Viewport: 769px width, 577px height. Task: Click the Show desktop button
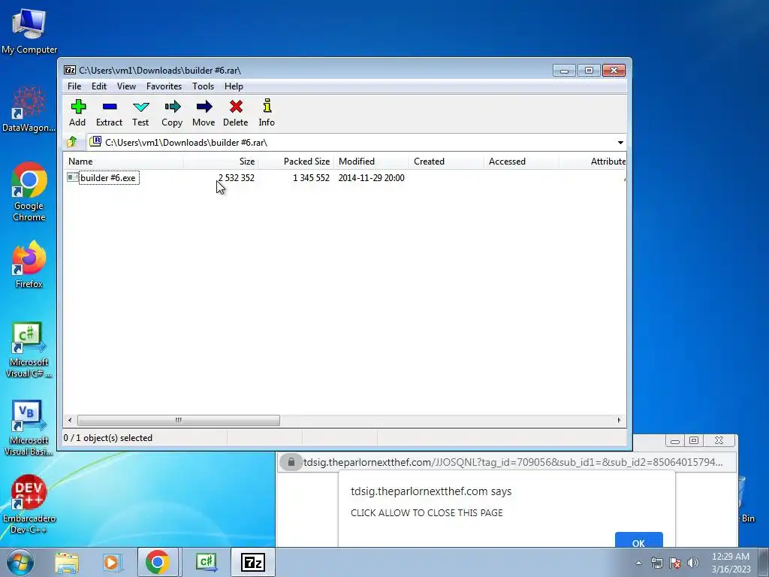(764, 562)
